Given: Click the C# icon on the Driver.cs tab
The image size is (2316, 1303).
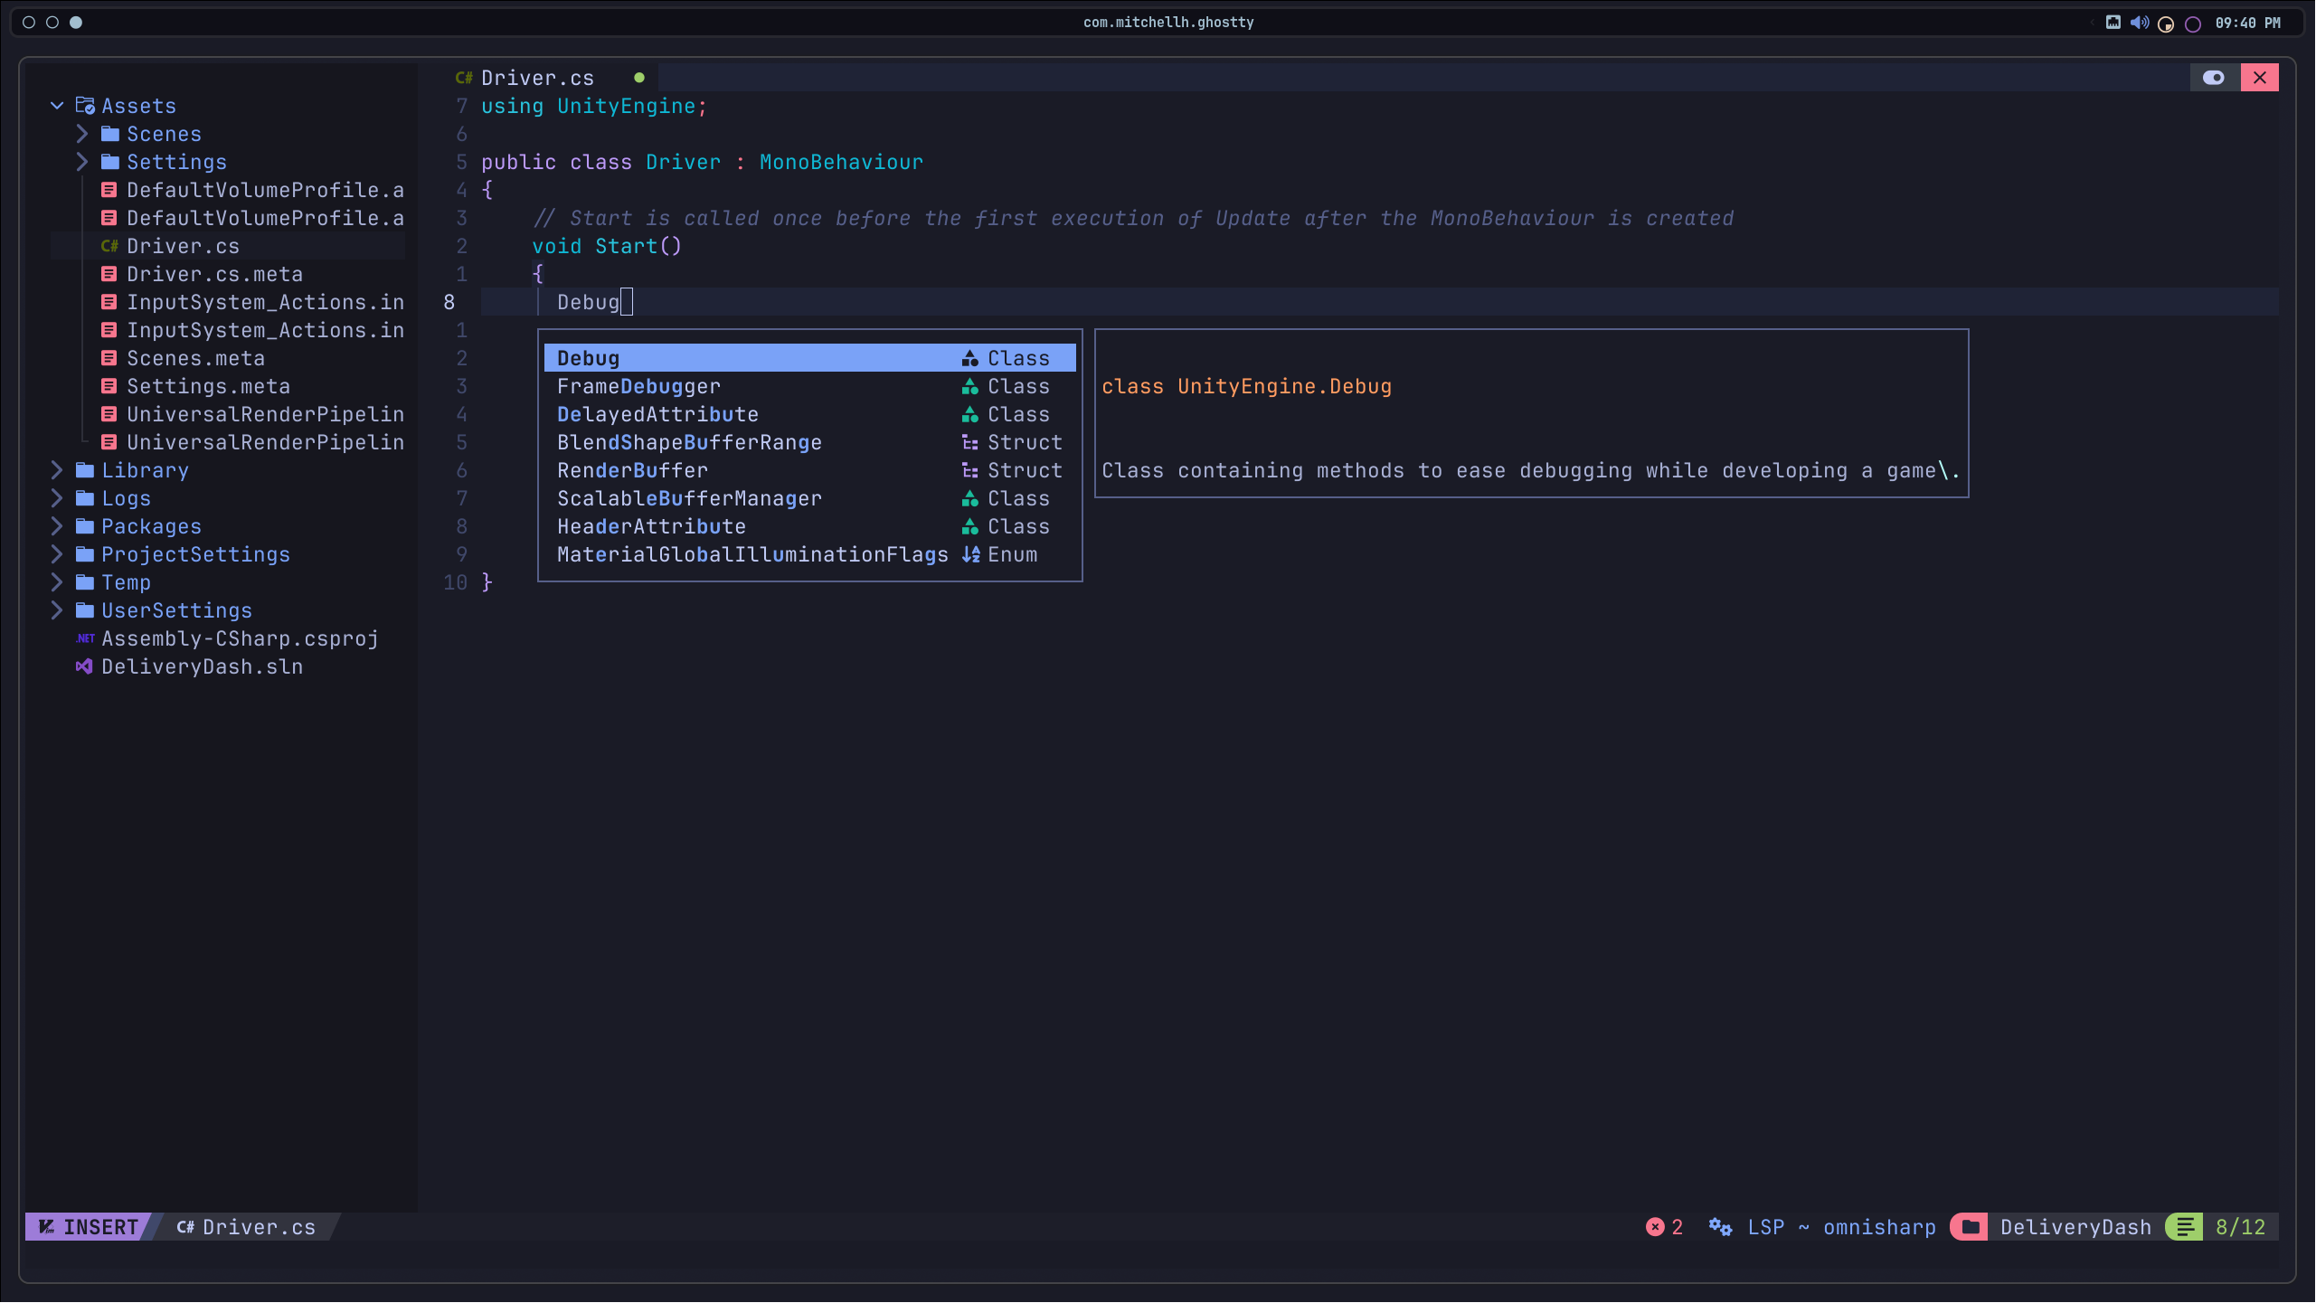Looking at the screenshot, I should [463, 78].
